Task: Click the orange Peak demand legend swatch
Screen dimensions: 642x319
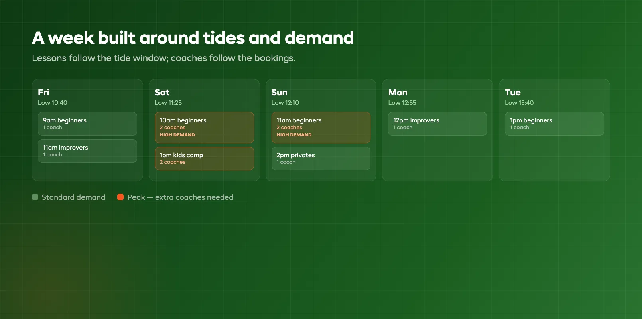Action: [x=120, y=197]
